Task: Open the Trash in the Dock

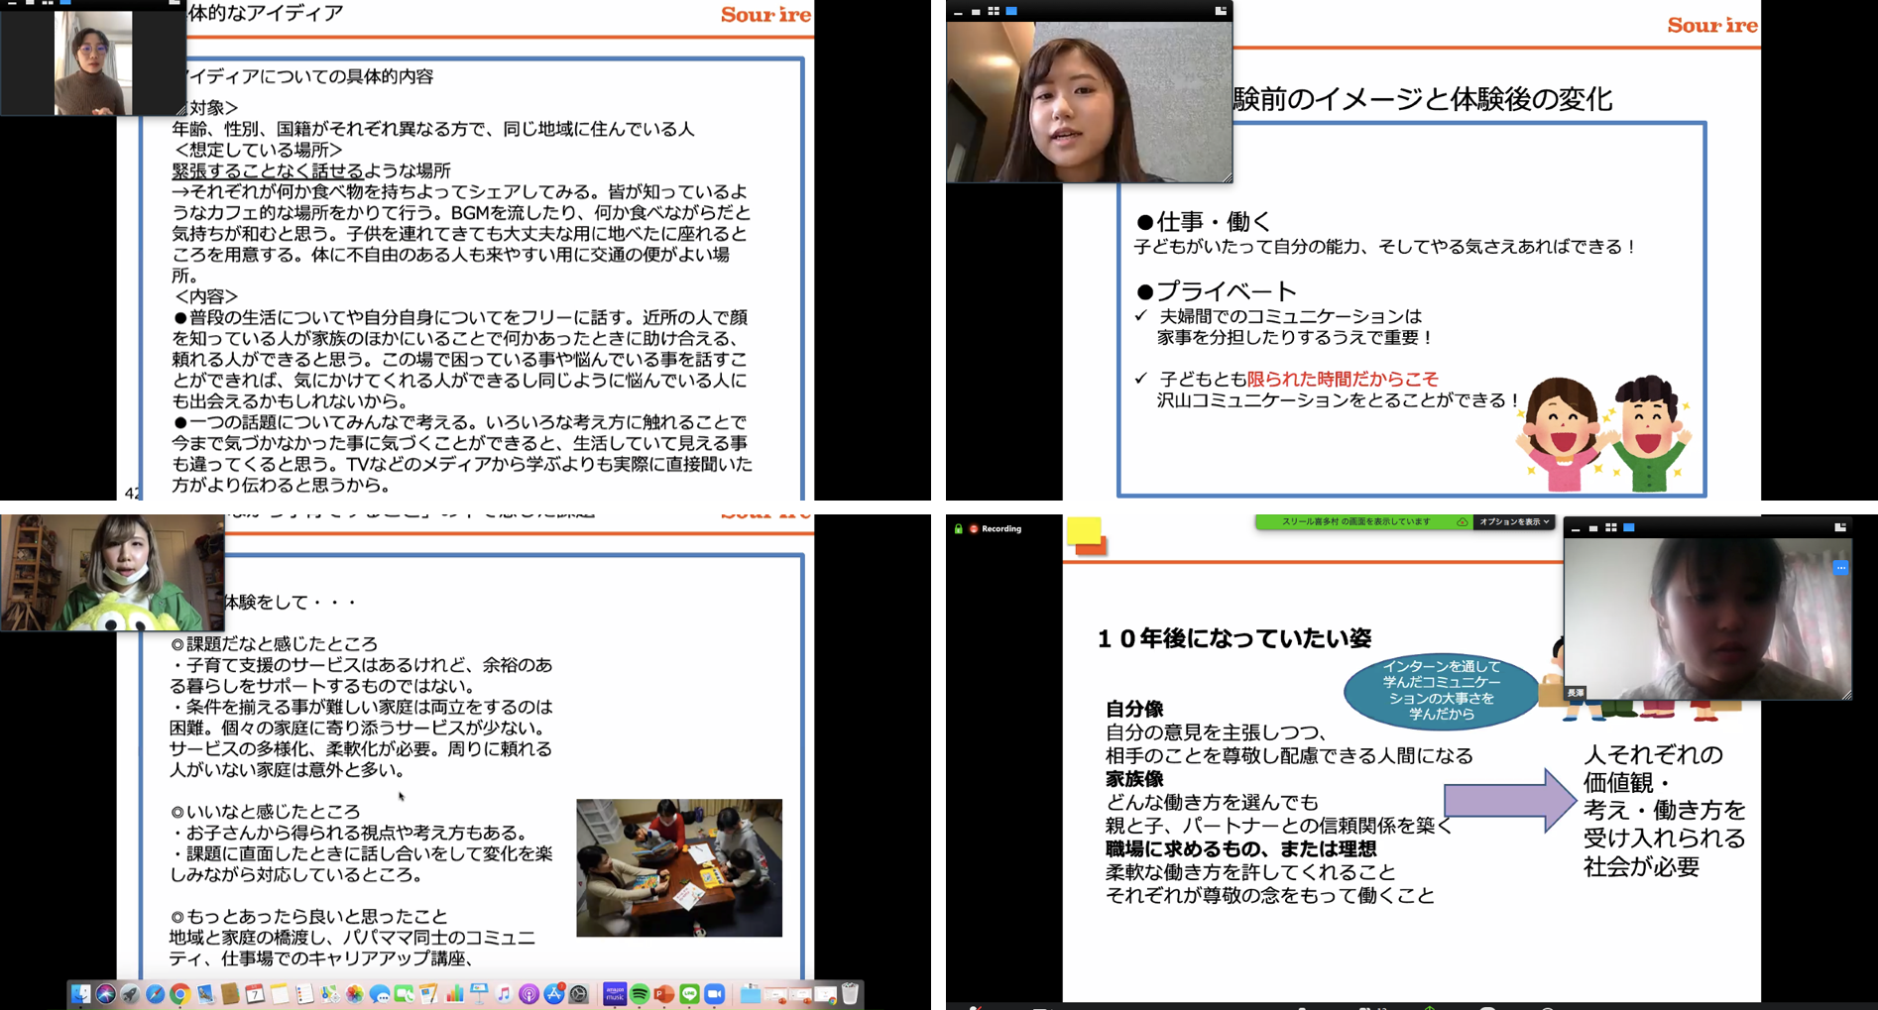Action: pos(850,994)
